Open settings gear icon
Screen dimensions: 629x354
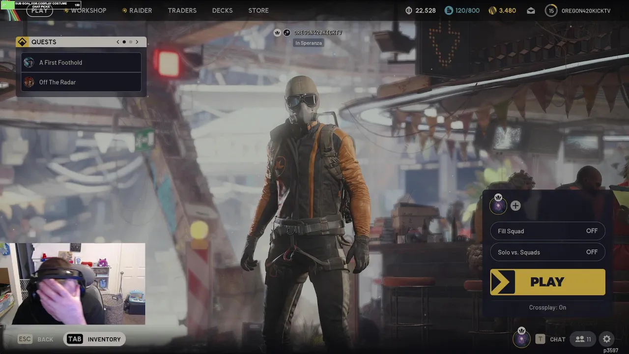[x=607, y=339]
